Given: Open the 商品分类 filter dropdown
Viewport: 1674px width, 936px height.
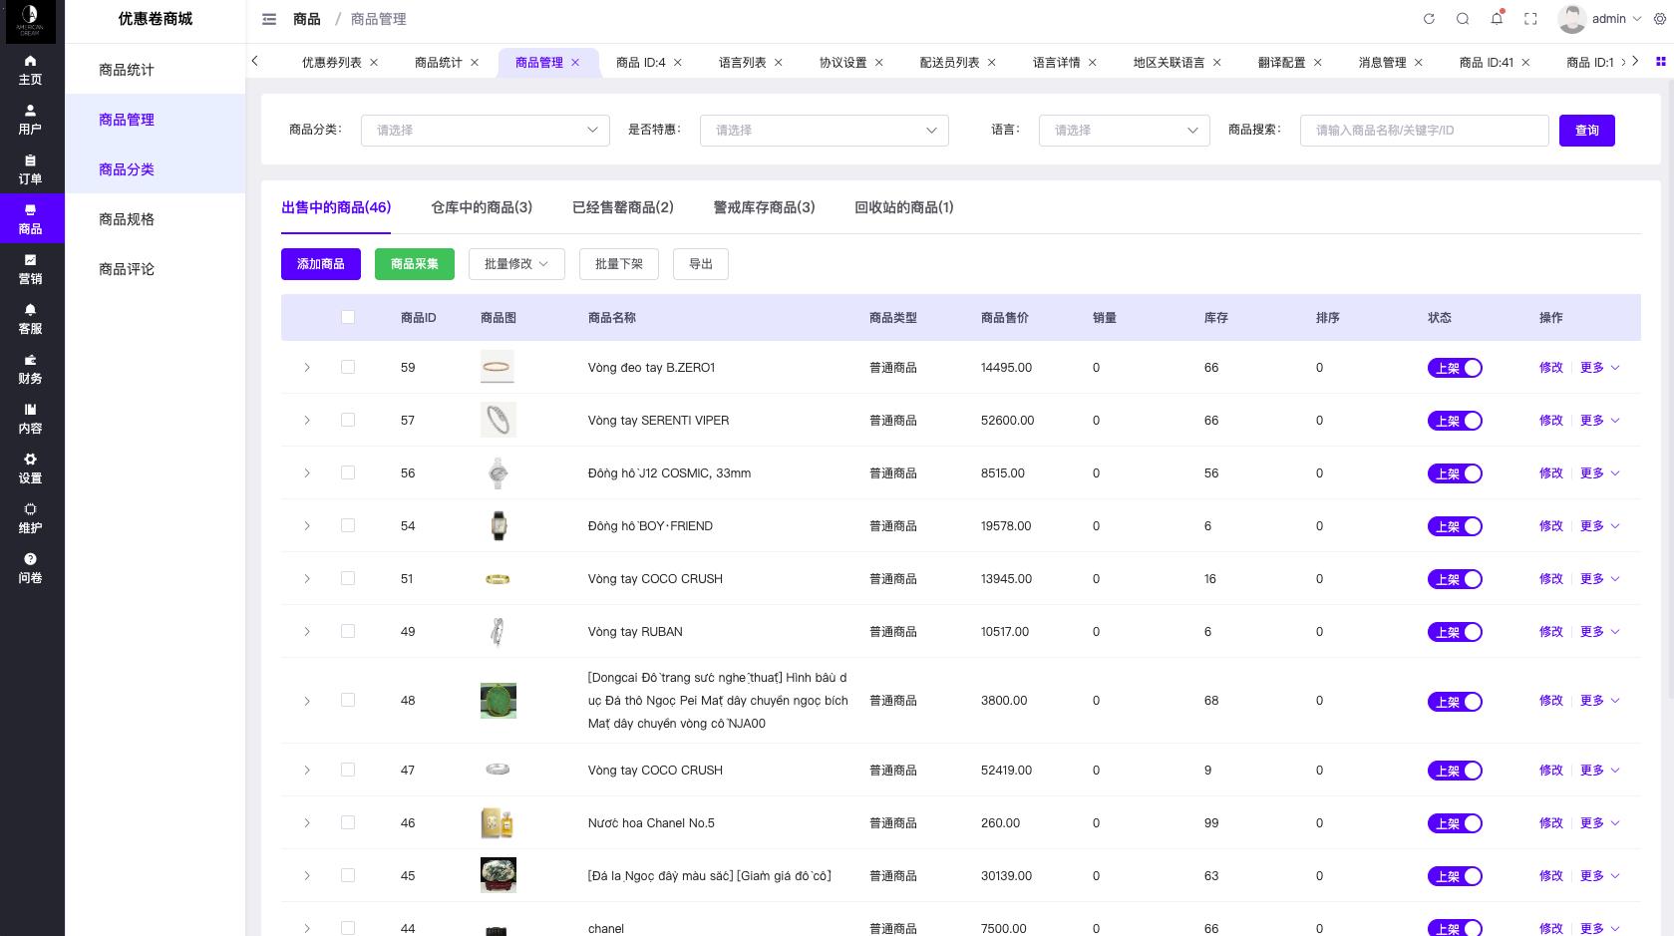Looking at the screenshot, I should pos(485,131).
